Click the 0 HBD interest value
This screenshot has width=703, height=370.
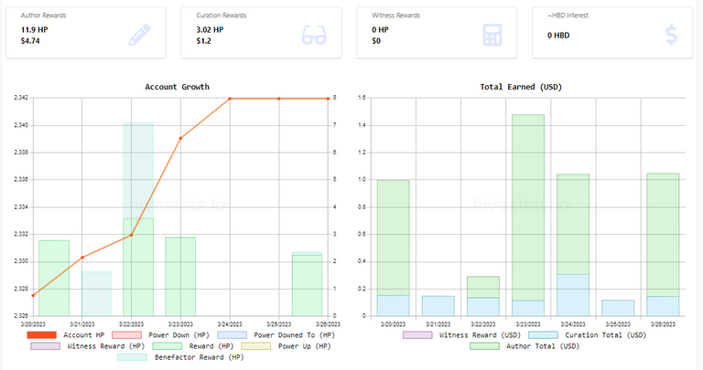tap(558, 36)
